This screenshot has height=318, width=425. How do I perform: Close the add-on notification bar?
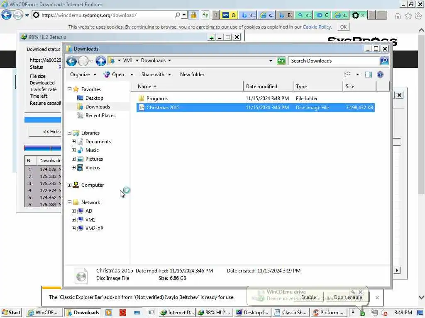point(377,298)
